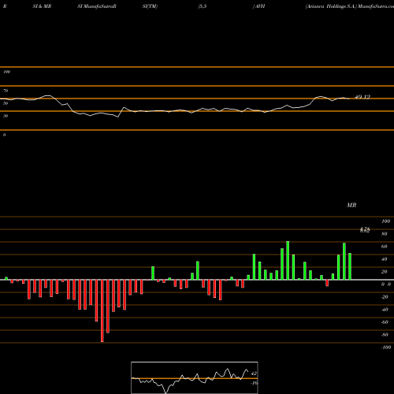Click the tallest green MR histogram bar
Screen dimensions: 394x394
[288, 260]
